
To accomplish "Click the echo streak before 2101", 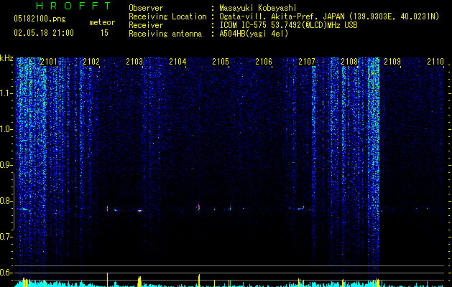I will click(x=24, y=210).
